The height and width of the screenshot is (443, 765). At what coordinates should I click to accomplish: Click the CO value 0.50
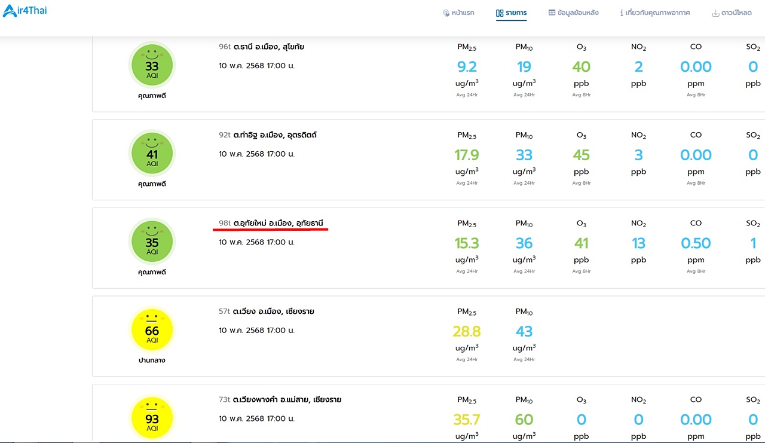click(696, 243)
